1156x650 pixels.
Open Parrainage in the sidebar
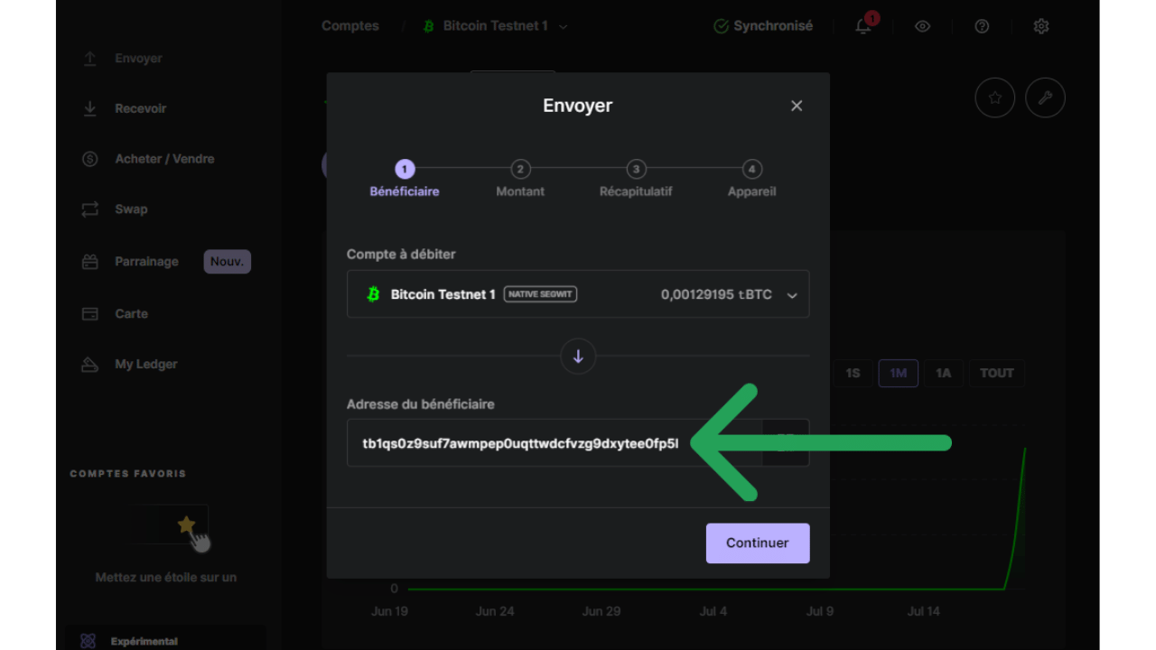(x=146, y=262)
